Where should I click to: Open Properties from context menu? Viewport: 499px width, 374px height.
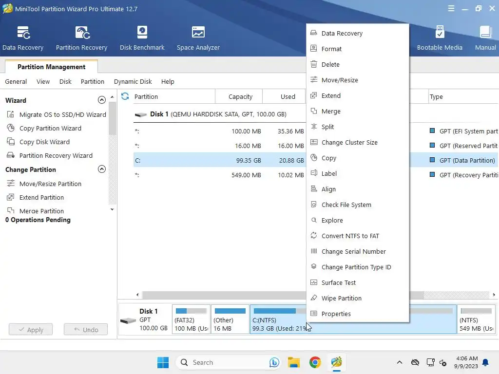357,314
